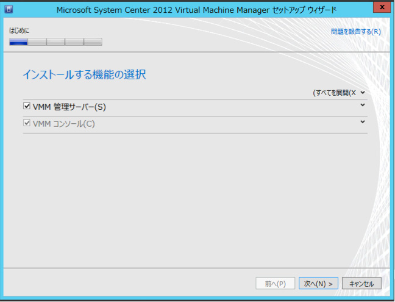Click the インストールする機能の選択 heading
The height and width of the screenshot is (302, 395).
[x=84, y=74]
